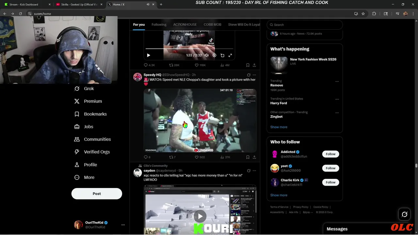
Task: Play the cayden xqc video
Action: 200,216
